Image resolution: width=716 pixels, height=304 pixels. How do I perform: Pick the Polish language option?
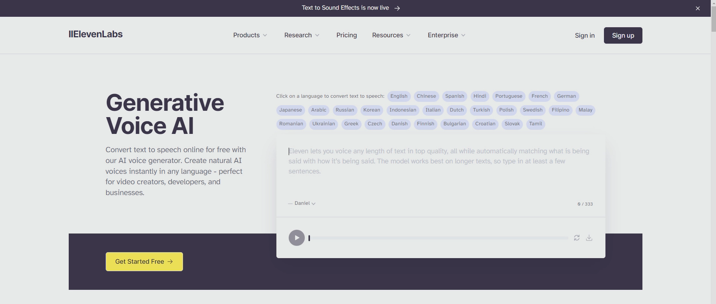pyautogui.click(x=506, y=110)
